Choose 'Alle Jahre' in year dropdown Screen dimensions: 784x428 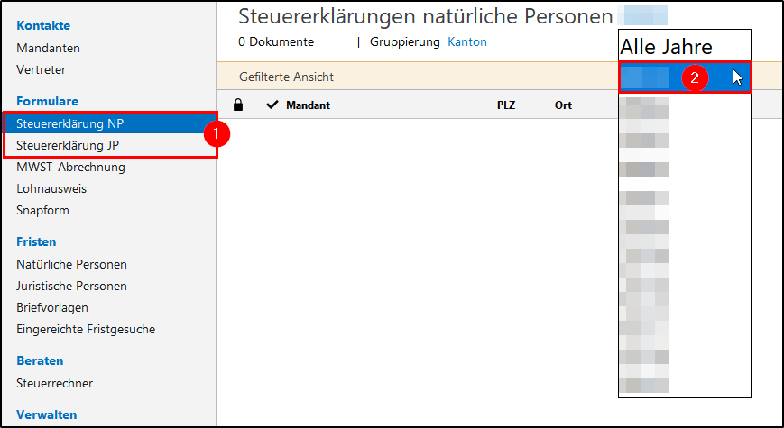tap(666, 48)
